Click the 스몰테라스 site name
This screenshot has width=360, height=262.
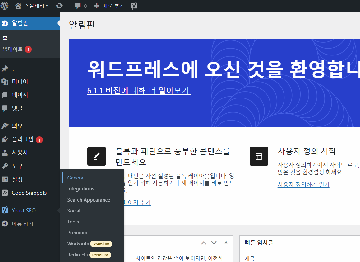pyautogui.click(x=37, y=6)
